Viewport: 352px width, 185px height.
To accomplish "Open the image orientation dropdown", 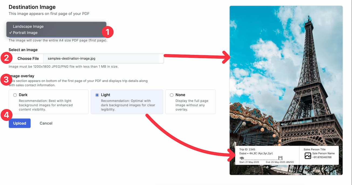I will tap(56, 29).
